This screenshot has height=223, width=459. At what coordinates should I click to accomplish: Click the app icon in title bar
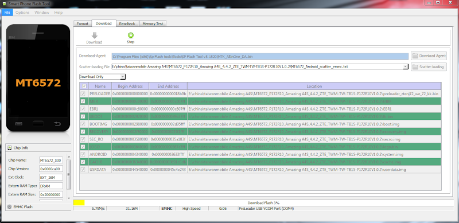click(4, 4)
